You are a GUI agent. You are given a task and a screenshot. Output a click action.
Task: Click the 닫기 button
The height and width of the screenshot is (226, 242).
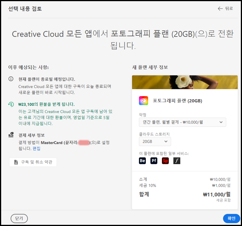[19, 219]
